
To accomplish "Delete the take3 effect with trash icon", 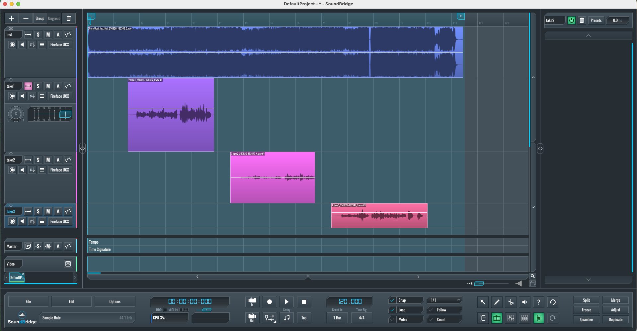I will [x=582, y=20].
